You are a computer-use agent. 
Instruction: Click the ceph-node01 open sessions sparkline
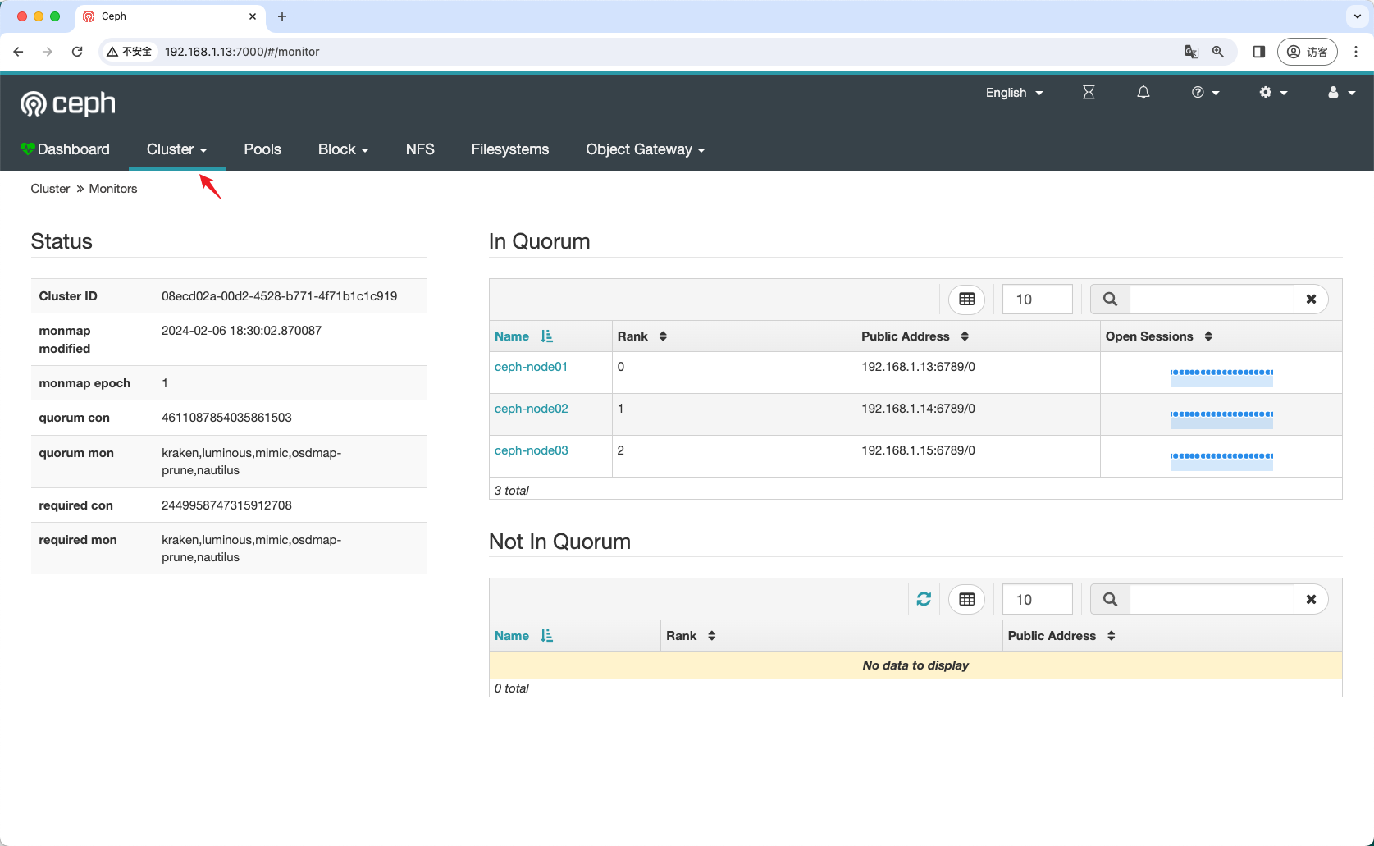[1221, 377]
